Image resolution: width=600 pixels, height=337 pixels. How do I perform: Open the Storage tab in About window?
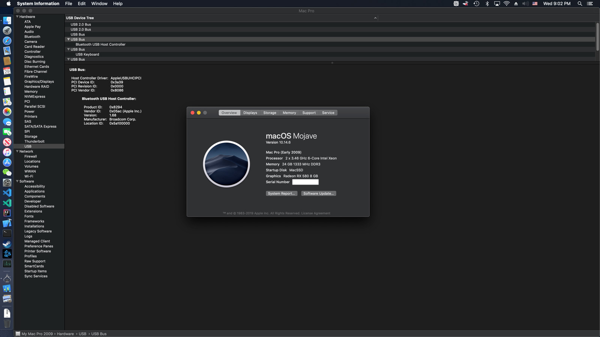[x=270, y=113]
